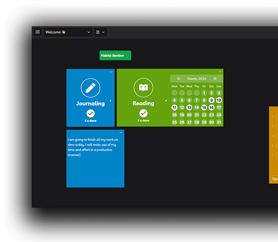The height and width of the screenshot is (242, 278).
Task: Click the Sat weekday header
Action: (x=212, y=86)
